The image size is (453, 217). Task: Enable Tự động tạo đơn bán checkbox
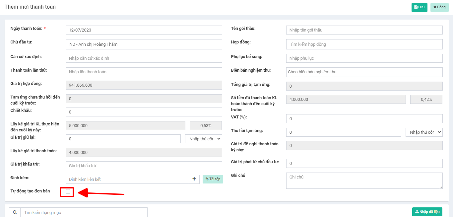pos(68,191)
